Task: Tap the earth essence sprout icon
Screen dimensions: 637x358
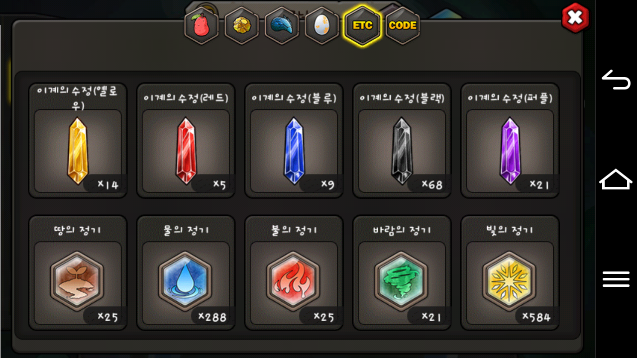Action: (x=77, y=281)
